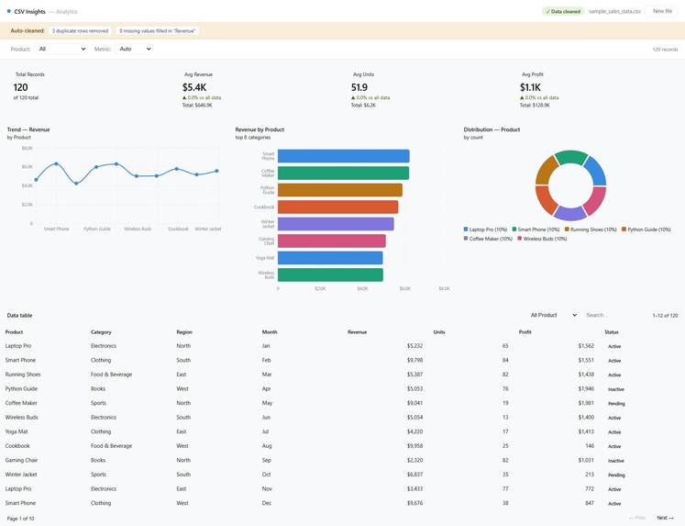
Task: Select the Yoga Mat row product cell
Action: click(x=17, y=431)
